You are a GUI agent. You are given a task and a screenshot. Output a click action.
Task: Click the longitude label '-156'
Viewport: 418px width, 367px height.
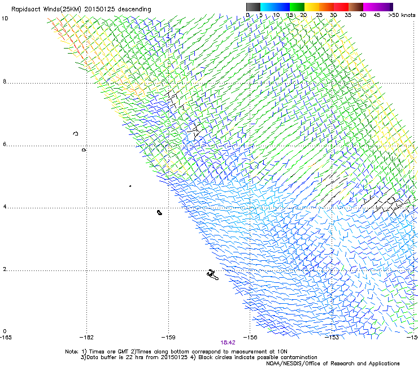point(250,338)
